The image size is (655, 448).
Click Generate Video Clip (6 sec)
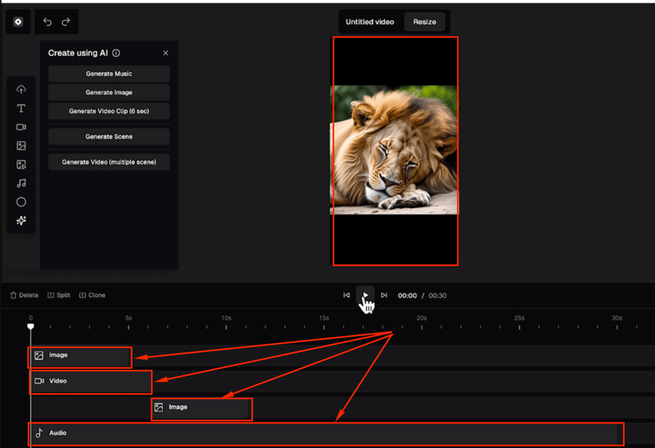pyautogui.click(x=109, y=111)
